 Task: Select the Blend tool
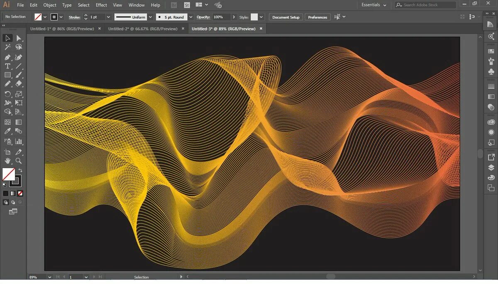(x=19, y=132)
